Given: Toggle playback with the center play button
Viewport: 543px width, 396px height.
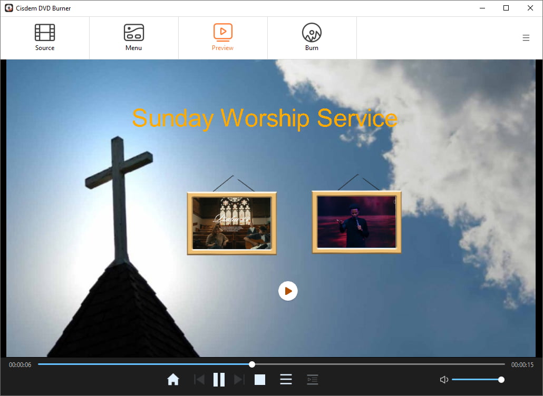Looking at the screenshot, I should 288,290.
